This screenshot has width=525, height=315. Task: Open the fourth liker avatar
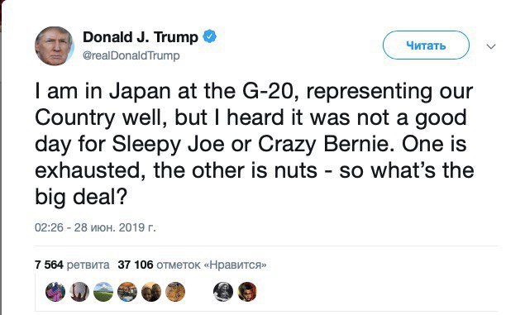[127, 292]
